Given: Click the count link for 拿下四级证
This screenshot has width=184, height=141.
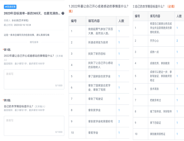Looking at the screenshot, I should click(177, 123).
